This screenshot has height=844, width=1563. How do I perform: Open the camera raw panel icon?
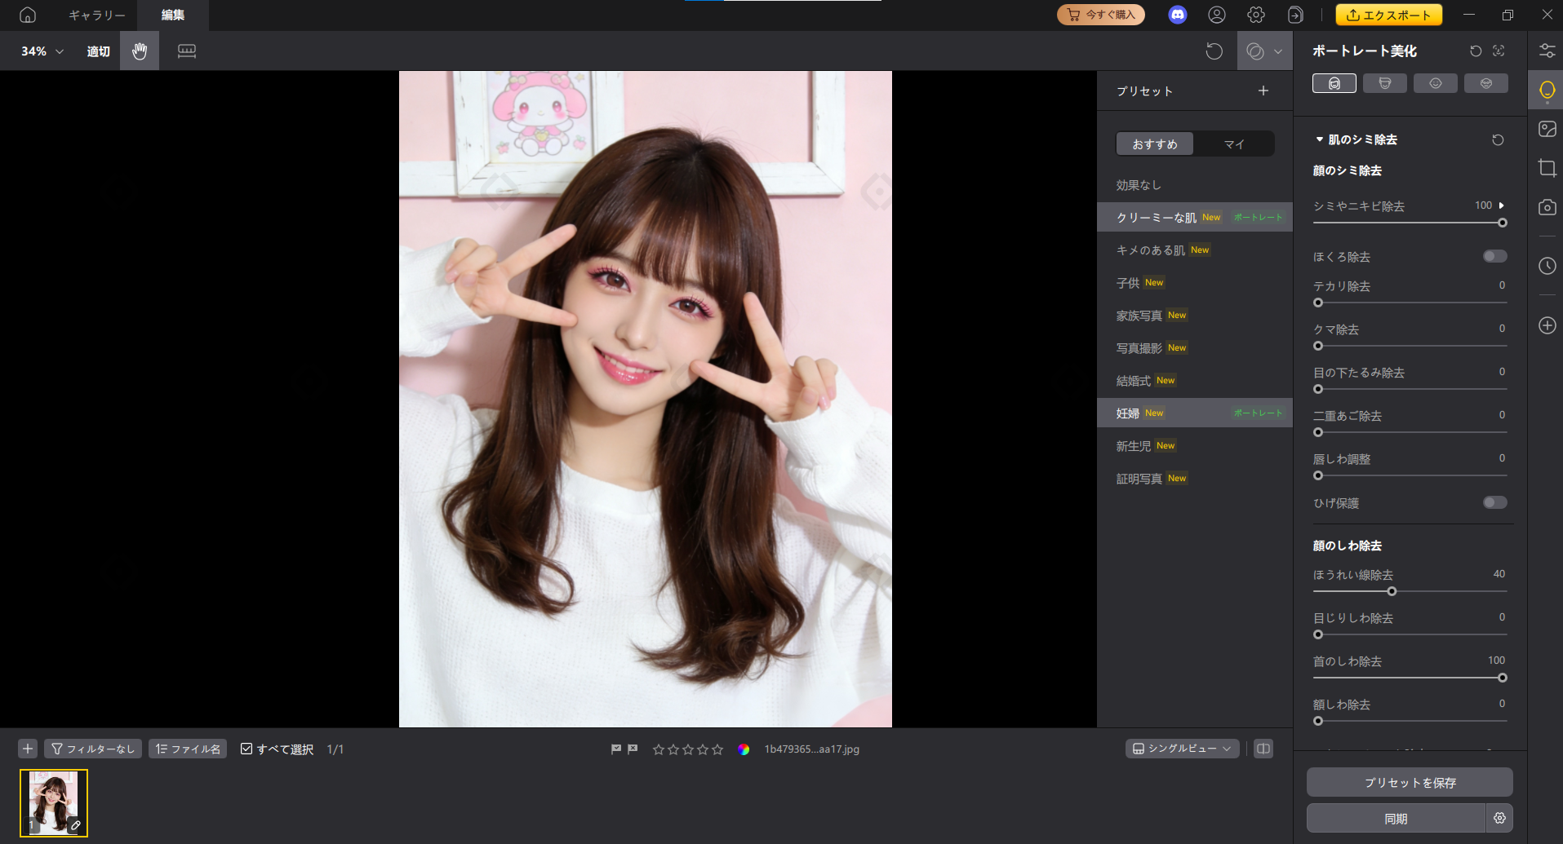point(1546,207)
